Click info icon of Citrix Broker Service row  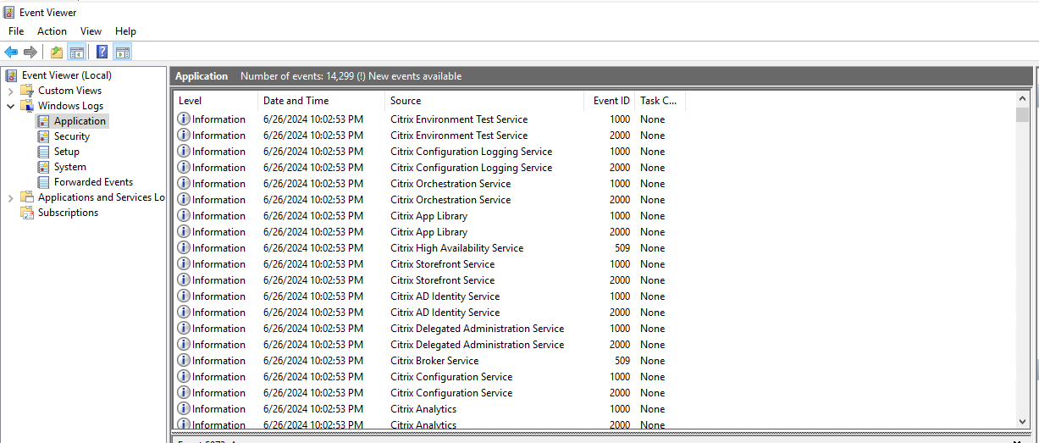coord(184,361)
